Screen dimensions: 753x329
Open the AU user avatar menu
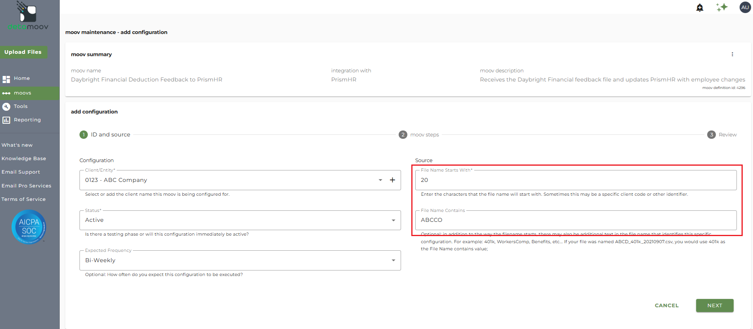[745, 8]
